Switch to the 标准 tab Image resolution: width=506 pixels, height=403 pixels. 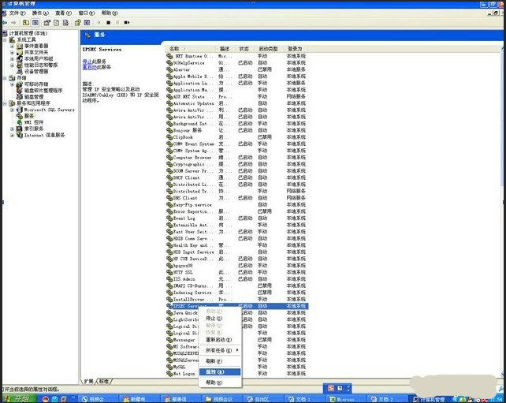[x=103, y=382]
